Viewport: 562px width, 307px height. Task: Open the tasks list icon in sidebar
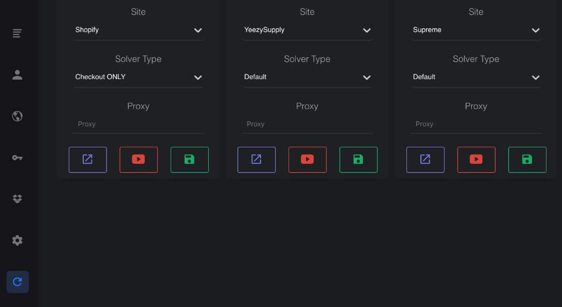(17, 33)
